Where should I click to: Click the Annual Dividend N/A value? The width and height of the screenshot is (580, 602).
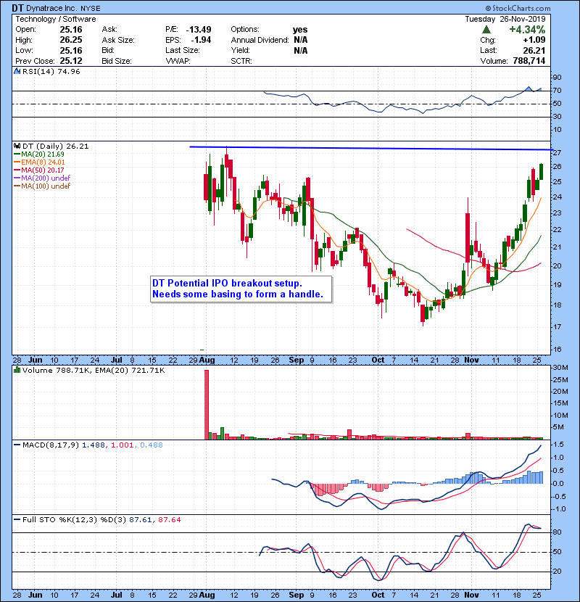pyautogui.click(x=301, y=40)
